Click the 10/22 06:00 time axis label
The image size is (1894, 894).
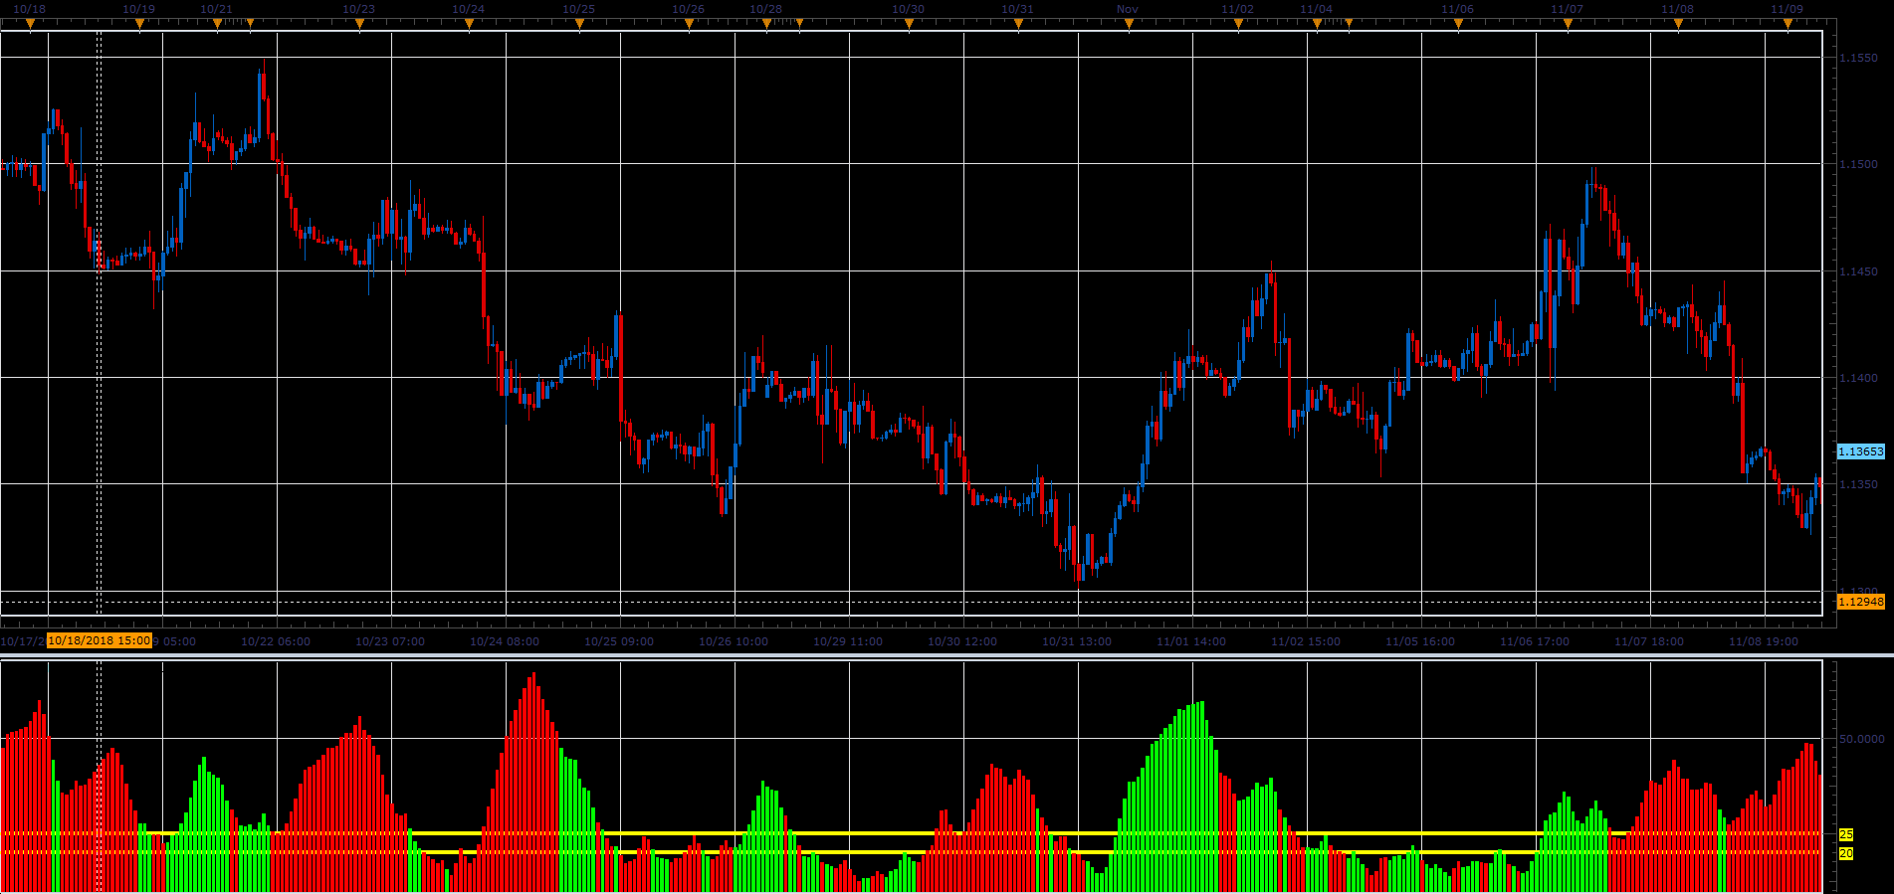pos(276,641)
